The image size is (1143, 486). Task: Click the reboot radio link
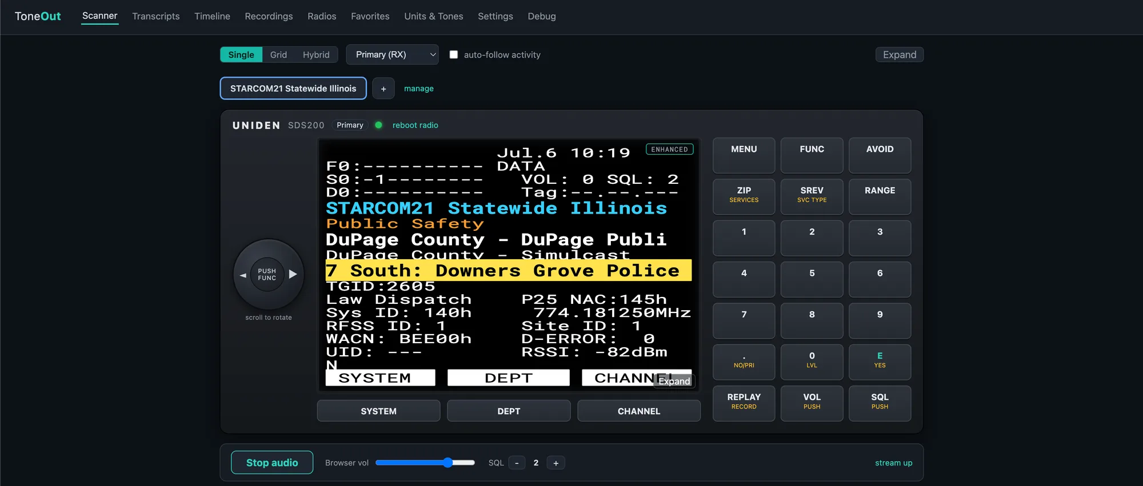(415, 125)
